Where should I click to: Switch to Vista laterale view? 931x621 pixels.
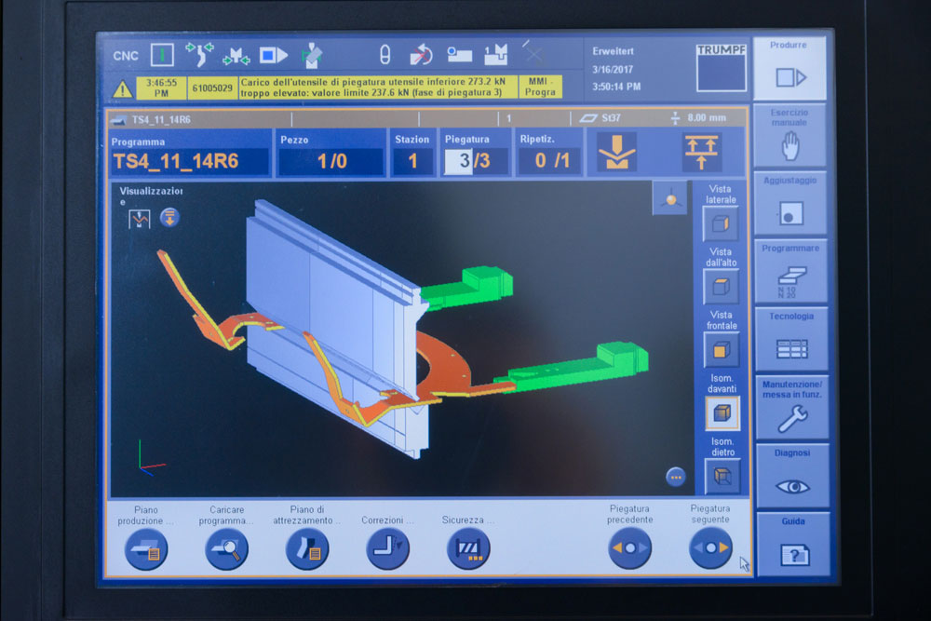click(x=721, y=223)
